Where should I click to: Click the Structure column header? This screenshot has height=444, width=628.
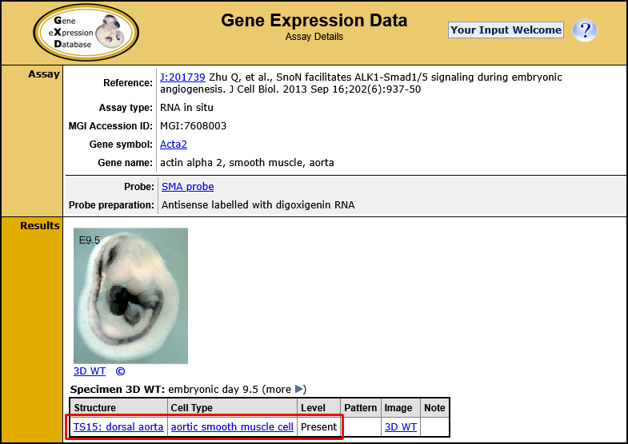tap(95, 408)
